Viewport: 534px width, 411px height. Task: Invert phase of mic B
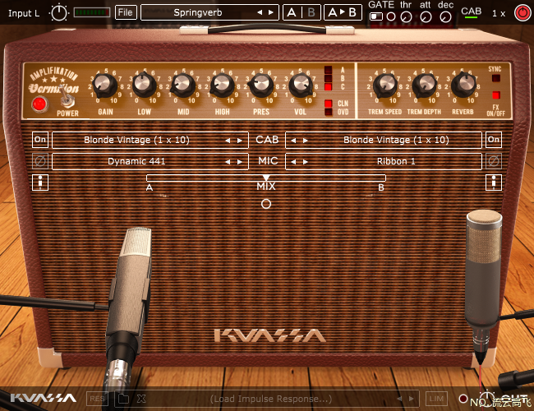pyautogui.click(x=494, y=161)
